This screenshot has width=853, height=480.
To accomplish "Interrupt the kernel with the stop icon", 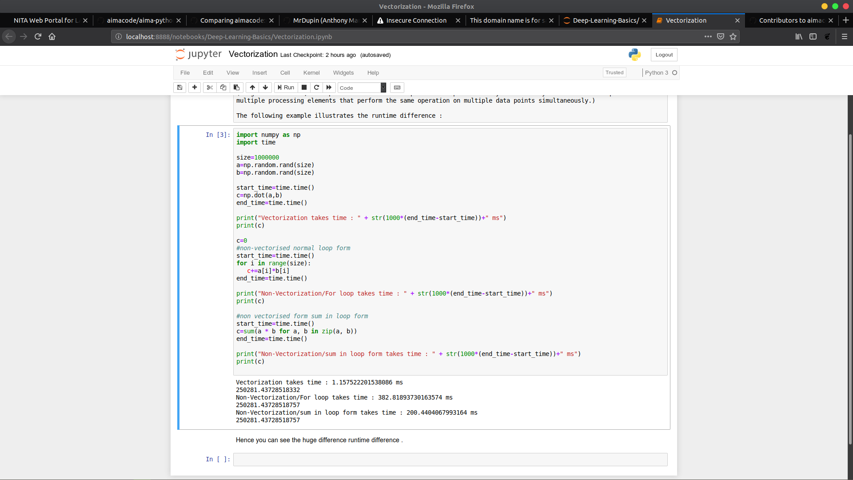I will click(x=304, y=88).
